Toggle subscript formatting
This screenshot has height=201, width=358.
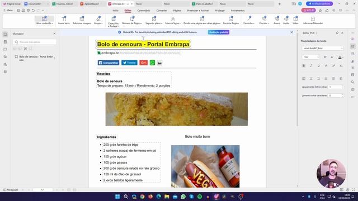(x=341, y=66)
